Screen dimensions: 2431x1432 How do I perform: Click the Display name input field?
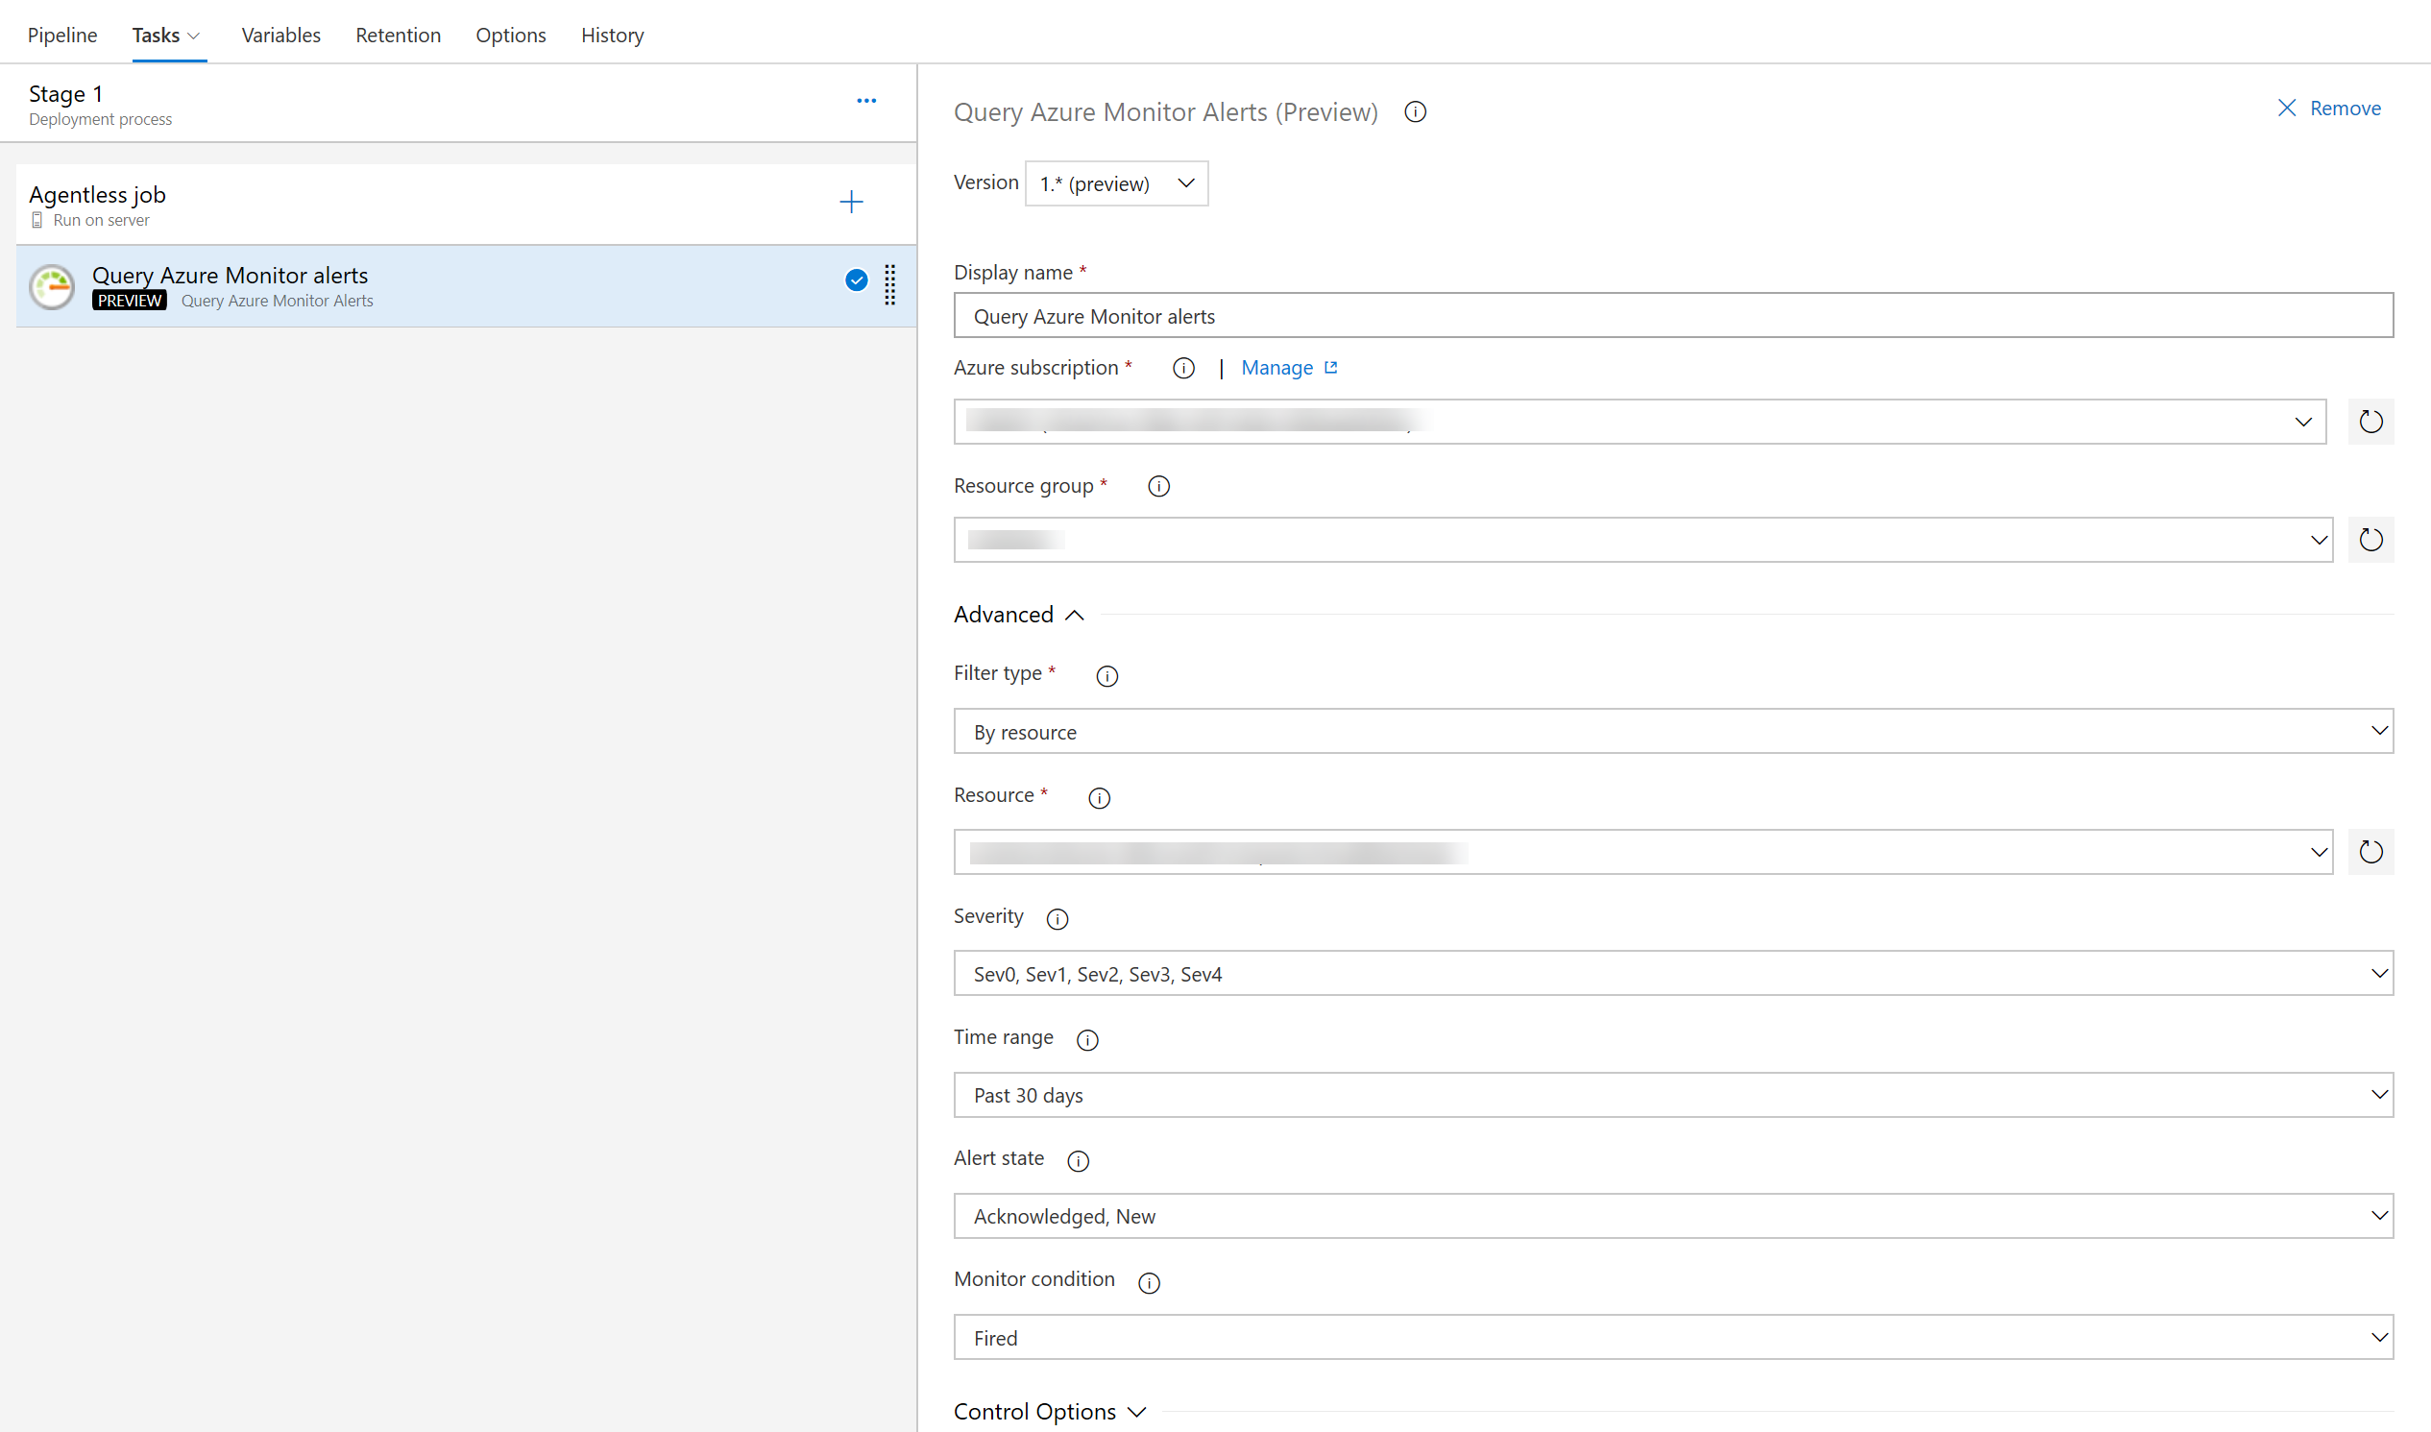coord(1674,314)
